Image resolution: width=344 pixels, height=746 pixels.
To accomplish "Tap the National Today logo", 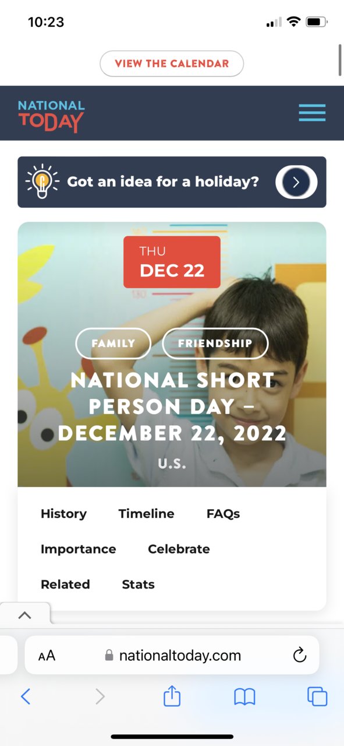I will click(51, 115).
